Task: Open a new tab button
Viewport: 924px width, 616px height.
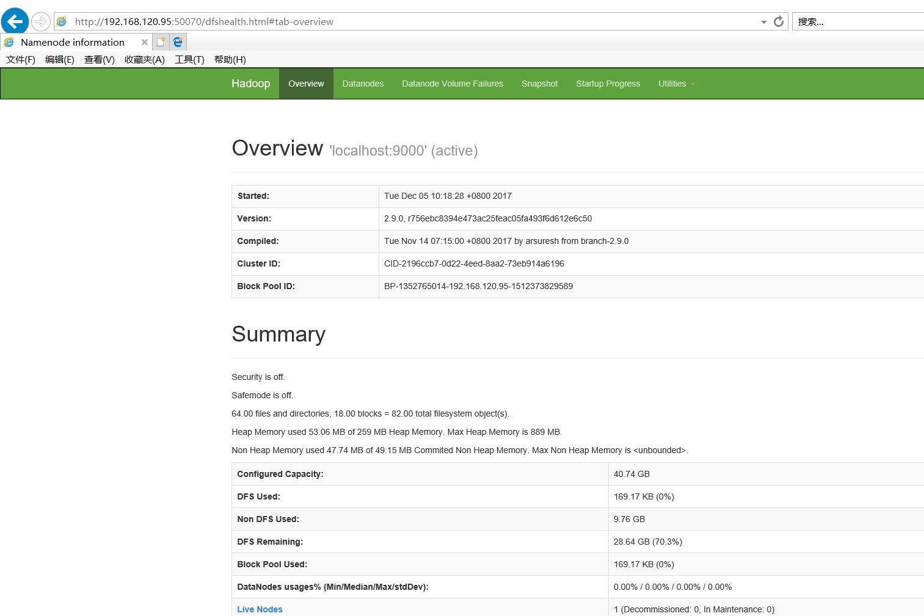Action: 161,42
